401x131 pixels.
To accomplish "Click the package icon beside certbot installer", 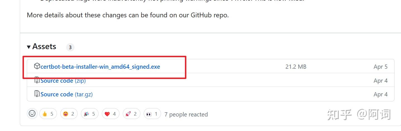I will [37, 66].
